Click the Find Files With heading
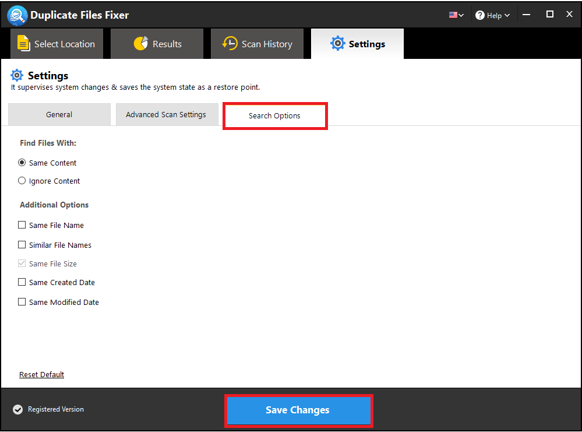This screenshot has width=582, height=432. (x=48, y=143)
